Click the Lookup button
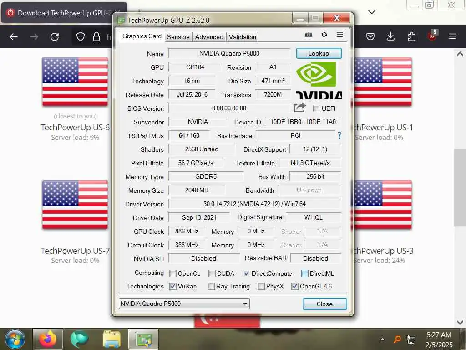The image size is (466, 350). (x=319, y=53)
